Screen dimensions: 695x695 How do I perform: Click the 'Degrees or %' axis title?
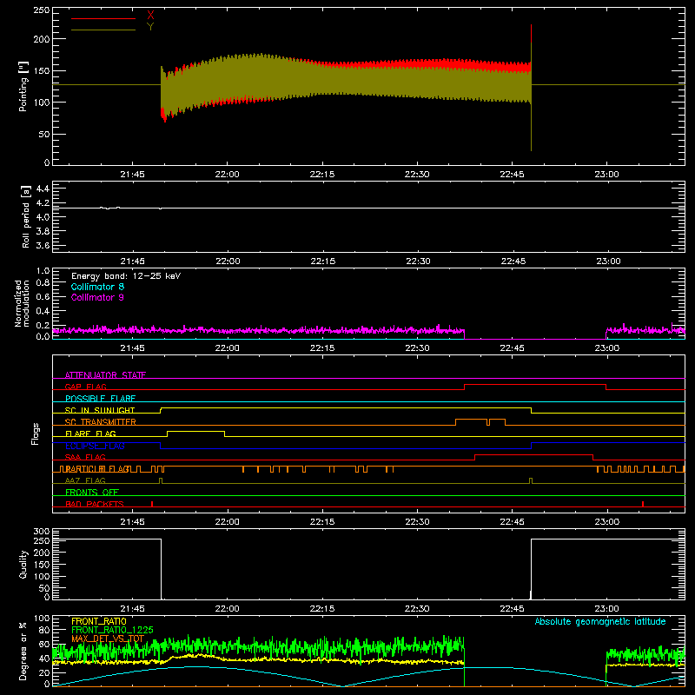(x=23, y=652)
